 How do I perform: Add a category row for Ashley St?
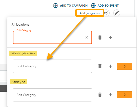point(110,95)
